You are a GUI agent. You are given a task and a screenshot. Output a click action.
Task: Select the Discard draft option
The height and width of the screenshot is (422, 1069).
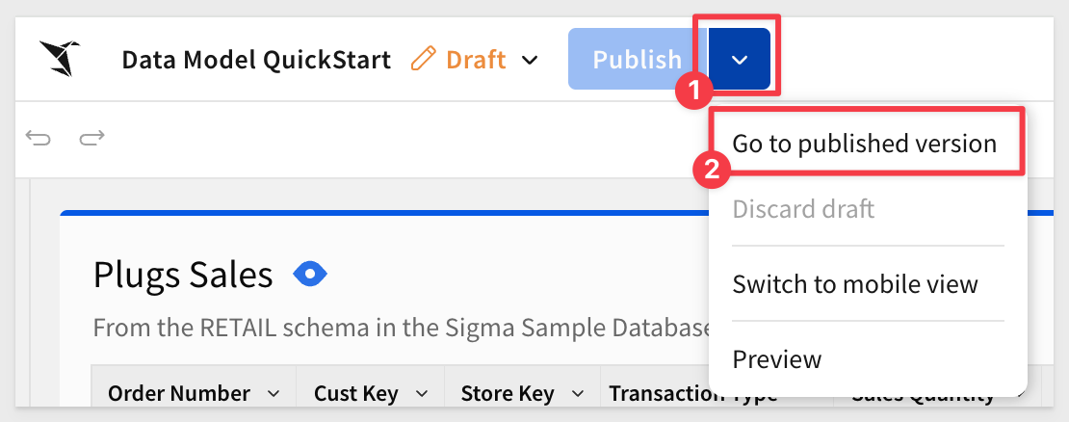click(803, 209)
